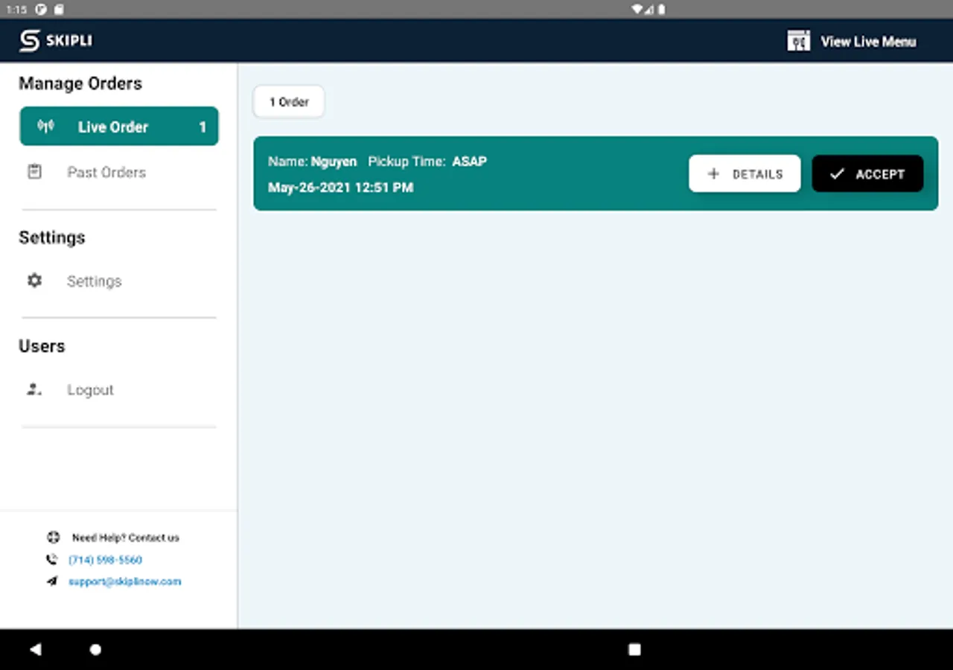The width and height of the screenshot is (953, 670).
Task: Click the Settings gear icon
Action: [x=34, y=281]
